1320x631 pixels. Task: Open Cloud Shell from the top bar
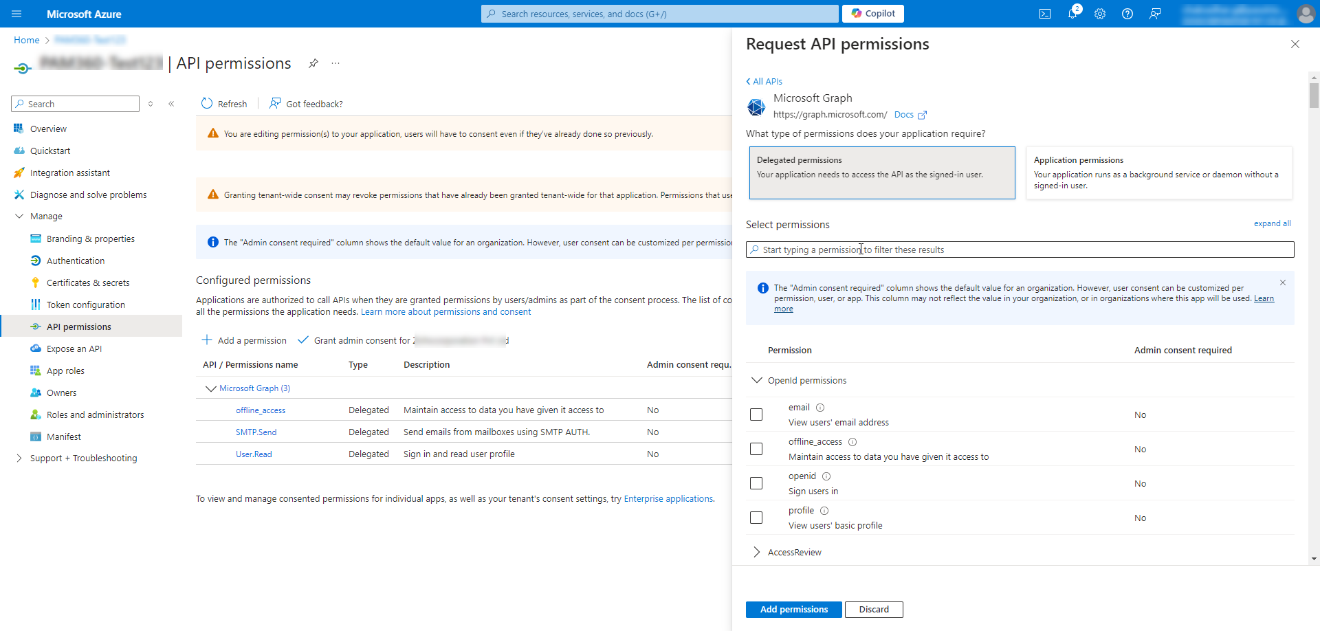[1044, 14]
